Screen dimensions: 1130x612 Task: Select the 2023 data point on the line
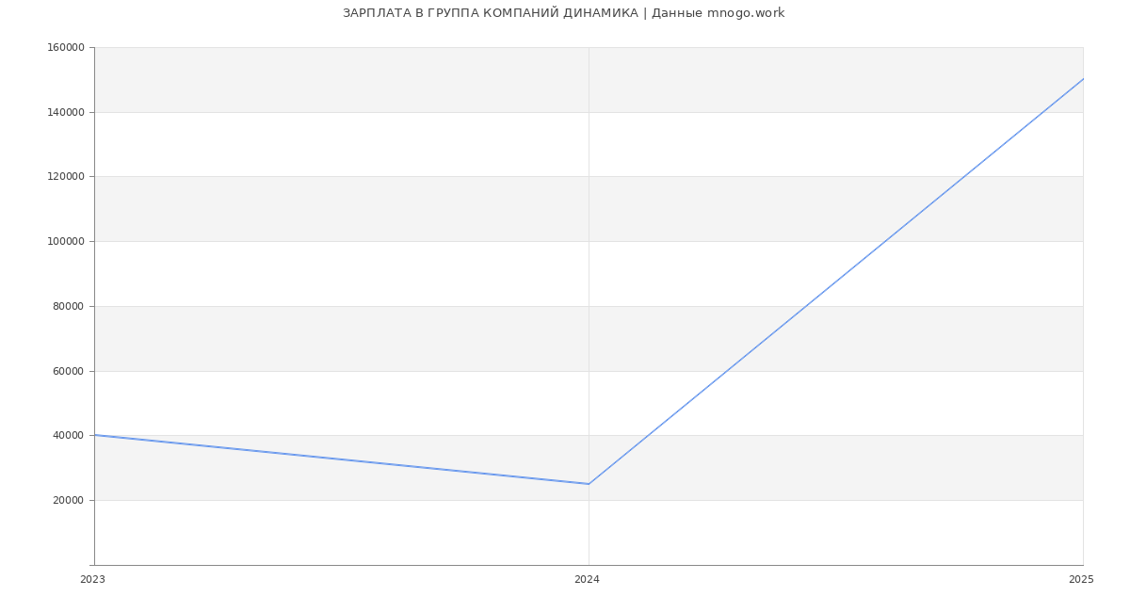click(95, 435)
